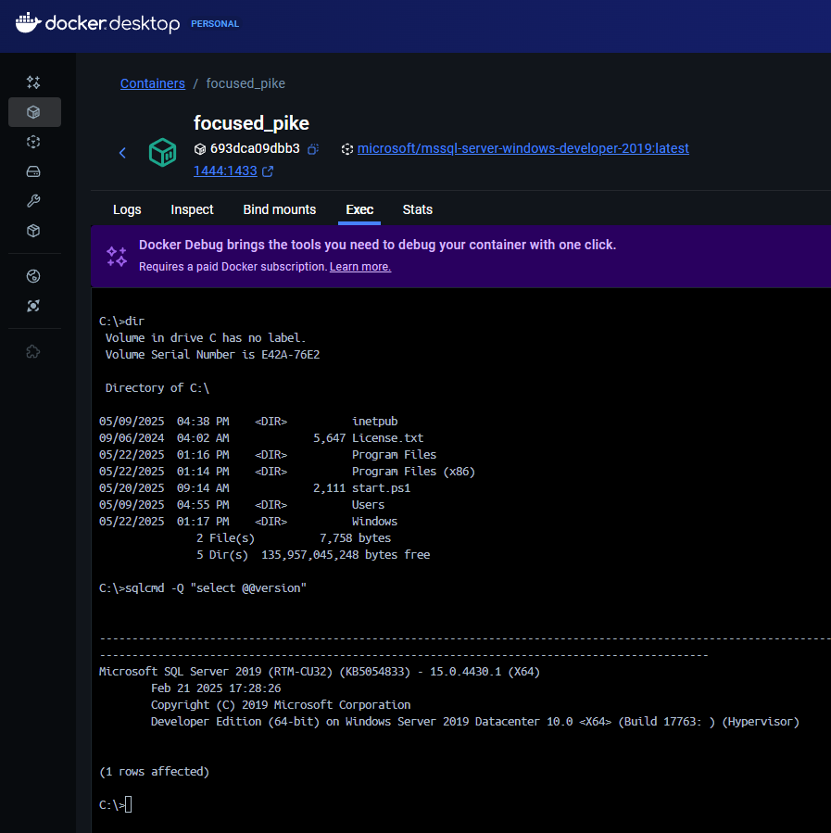Viewport: 831px width, 833px height.
Task: Open the microsoft/mssql-server-windows-developer-2019:latest image link
Action: click(x=523, y=148)
